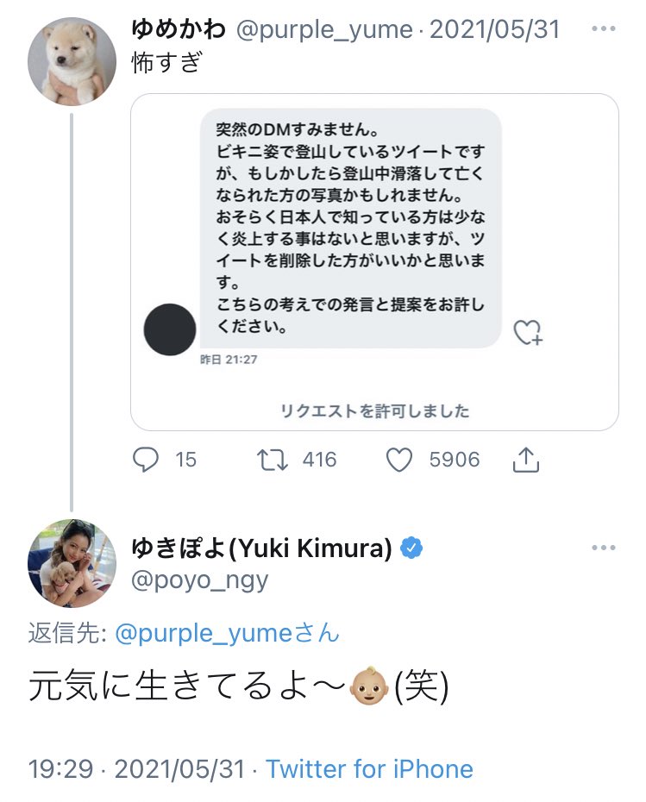Open the embedded DM screenshot image
Screen dimensions: 646x802
[x=374, y=259]
